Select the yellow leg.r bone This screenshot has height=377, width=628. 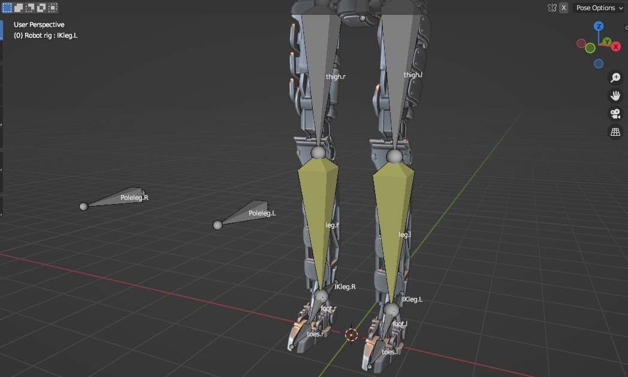coord(318,224)
